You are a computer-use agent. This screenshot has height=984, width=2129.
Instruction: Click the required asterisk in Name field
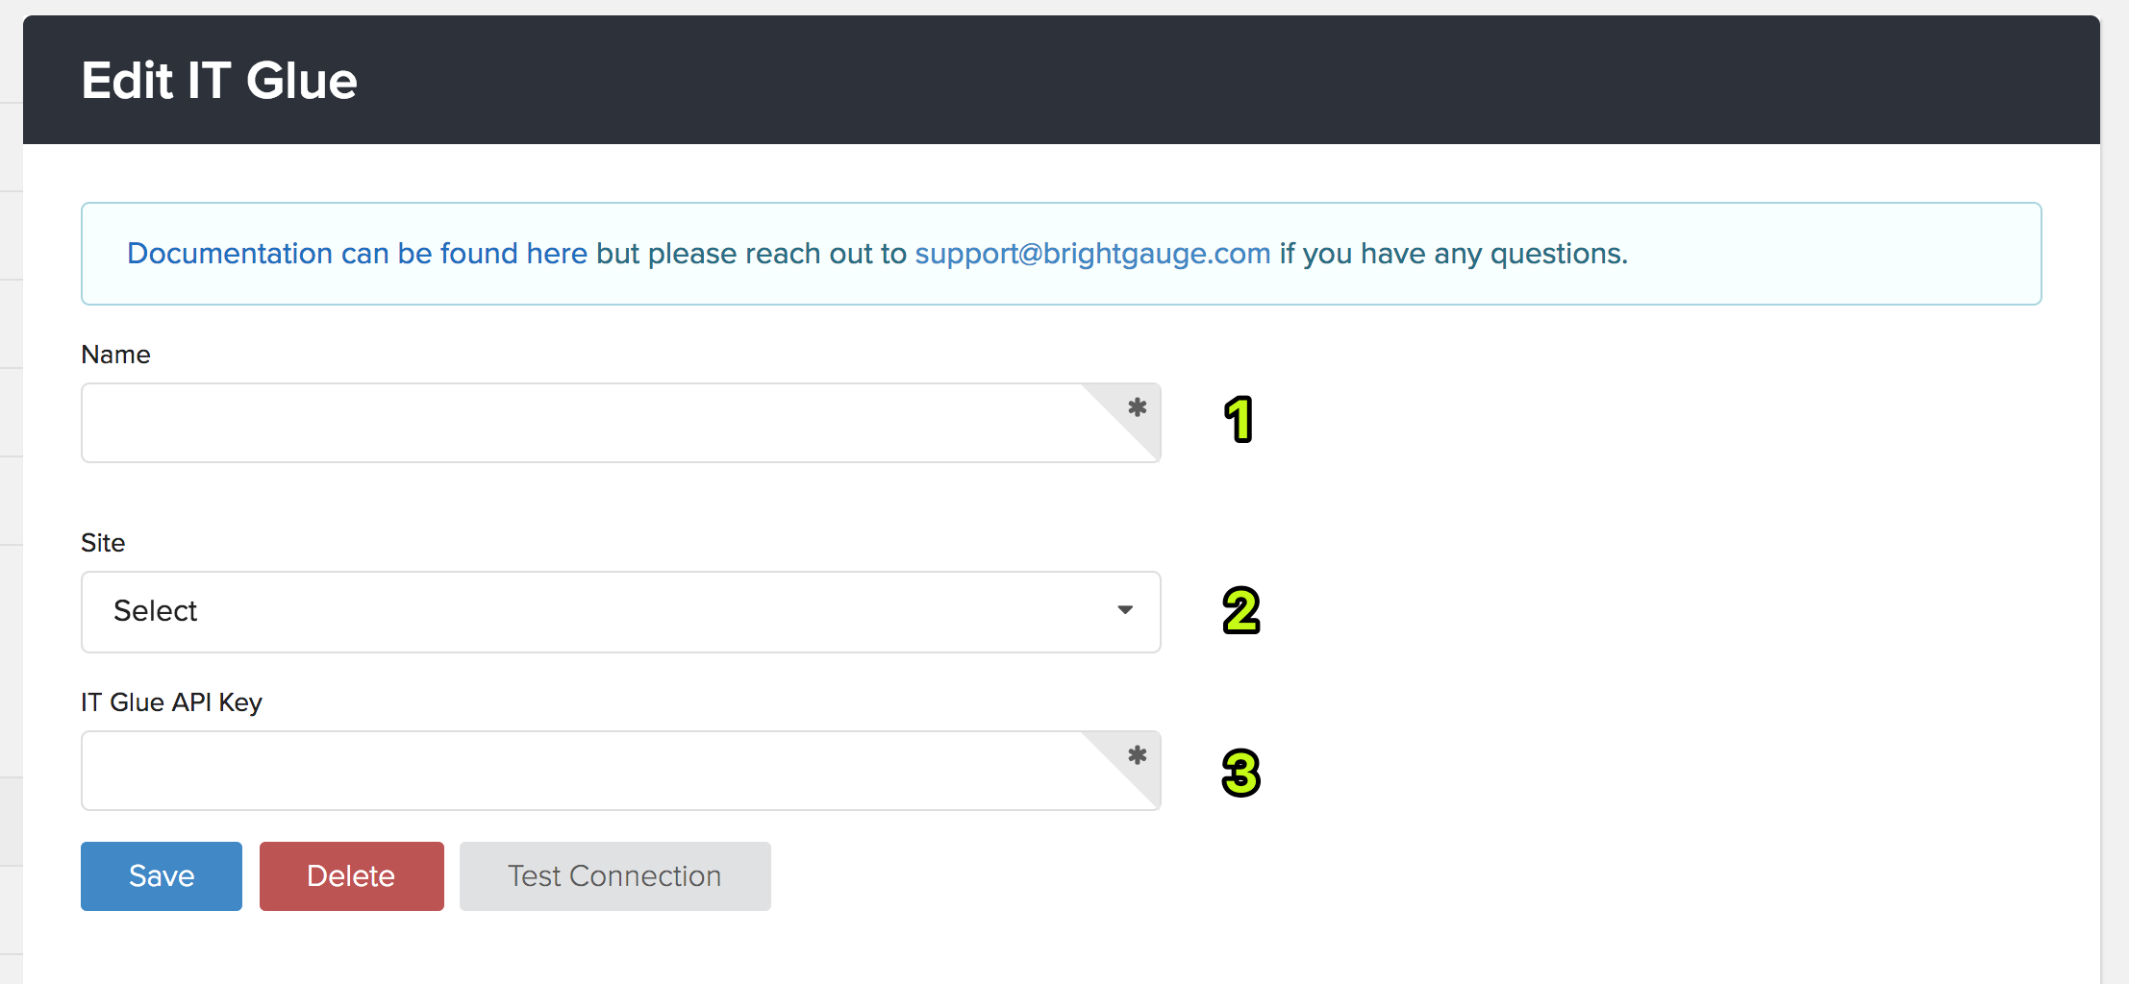pyautogui.click(x=1138, y=407)
